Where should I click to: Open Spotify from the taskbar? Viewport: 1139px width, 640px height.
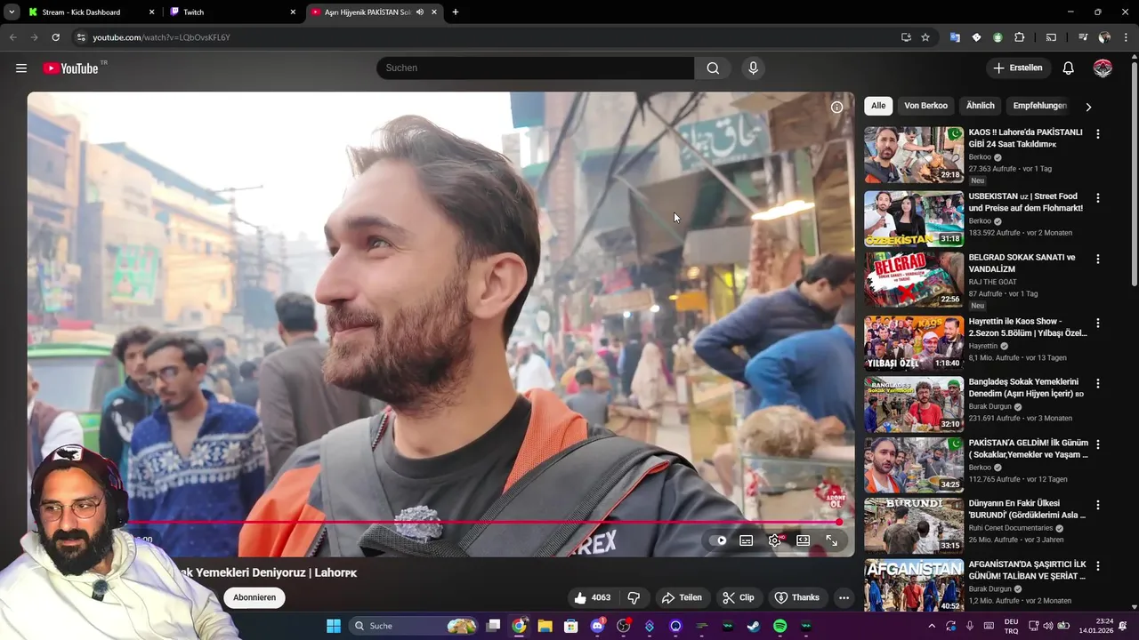point(780,626)
